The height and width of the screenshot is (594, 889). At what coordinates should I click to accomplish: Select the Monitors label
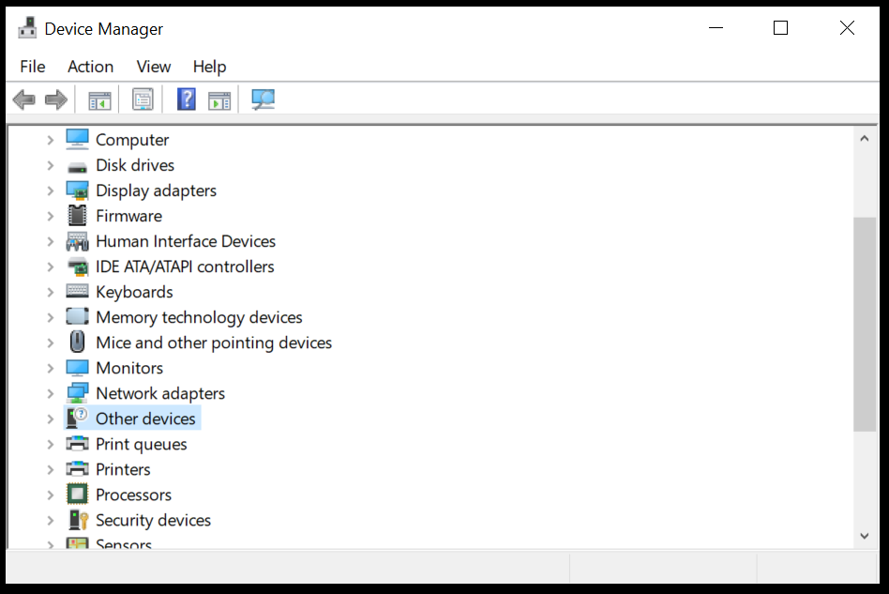[129, 368]
